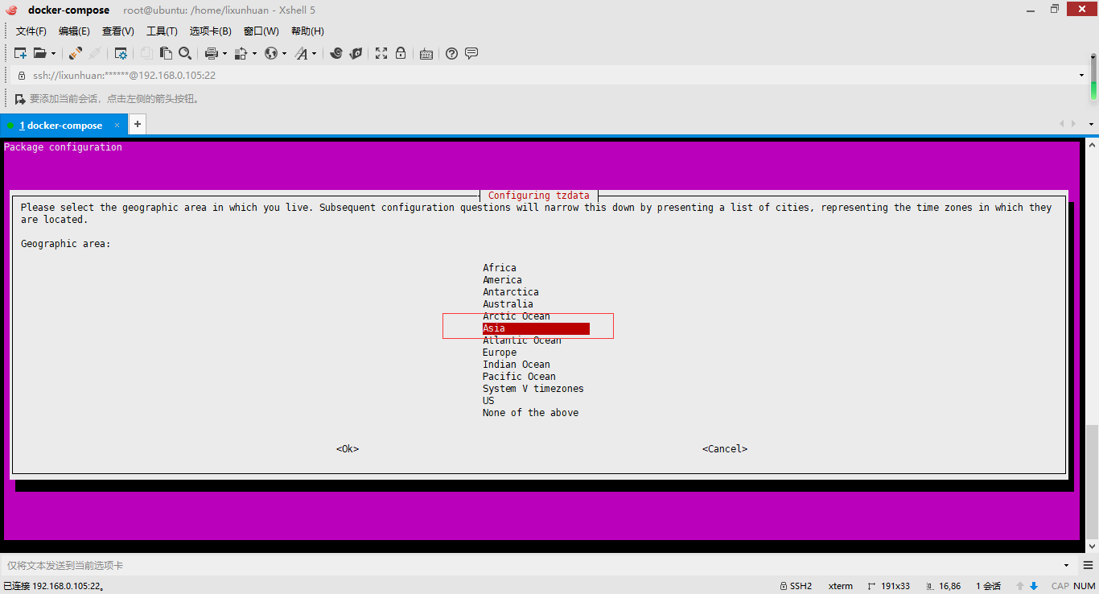Expand the font settings dropdown arrow
The height and width of the screenshot is (594, 1099).
coord(314,54)
